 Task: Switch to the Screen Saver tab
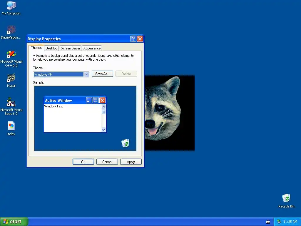point(70,48)
